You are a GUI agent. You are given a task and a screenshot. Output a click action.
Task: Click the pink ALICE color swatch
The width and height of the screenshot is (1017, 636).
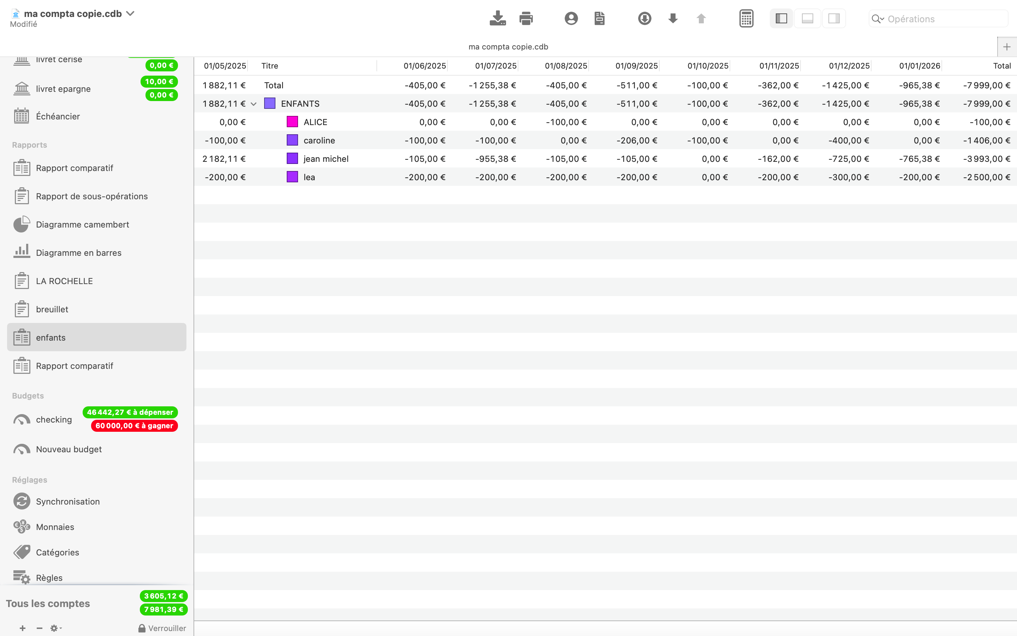click(x=292, y=122)
